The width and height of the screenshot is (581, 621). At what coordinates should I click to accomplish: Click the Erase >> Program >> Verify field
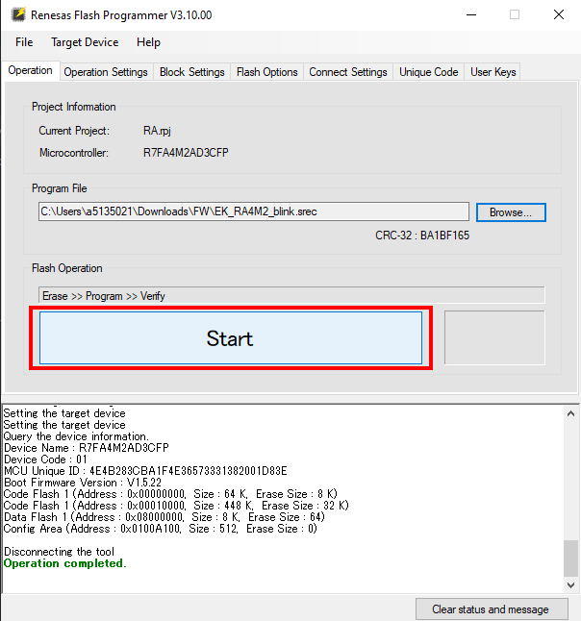(x=291, y=295)
